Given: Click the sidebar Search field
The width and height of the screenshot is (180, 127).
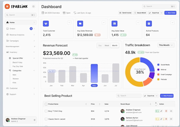Looking at the screenshot, I should (21, 15).
